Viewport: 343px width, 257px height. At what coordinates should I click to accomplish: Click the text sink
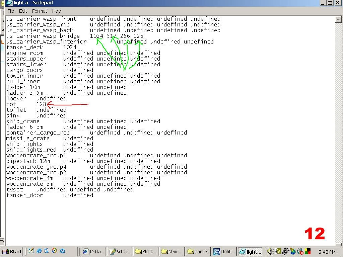[13, 115]
